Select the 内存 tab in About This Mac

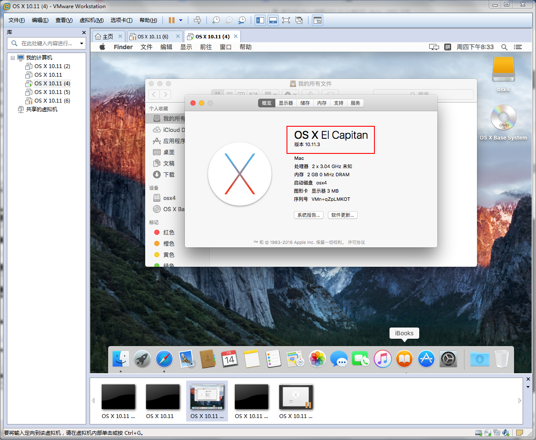pyautogui.click(x=322, y=103)
